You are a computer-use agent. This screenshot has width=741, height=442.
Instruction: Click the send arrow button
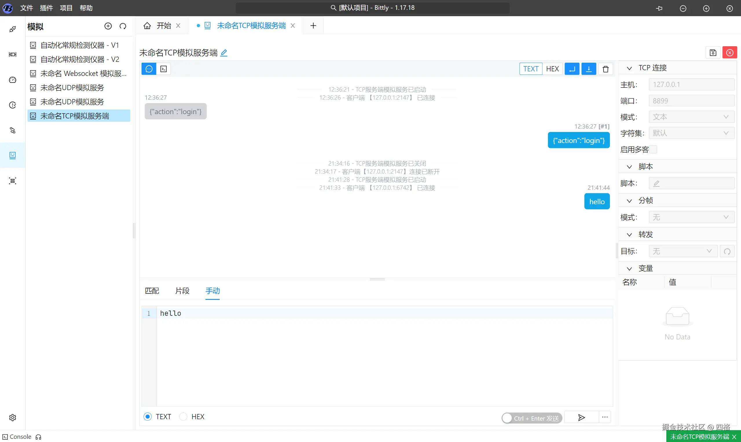click(581, 417)
